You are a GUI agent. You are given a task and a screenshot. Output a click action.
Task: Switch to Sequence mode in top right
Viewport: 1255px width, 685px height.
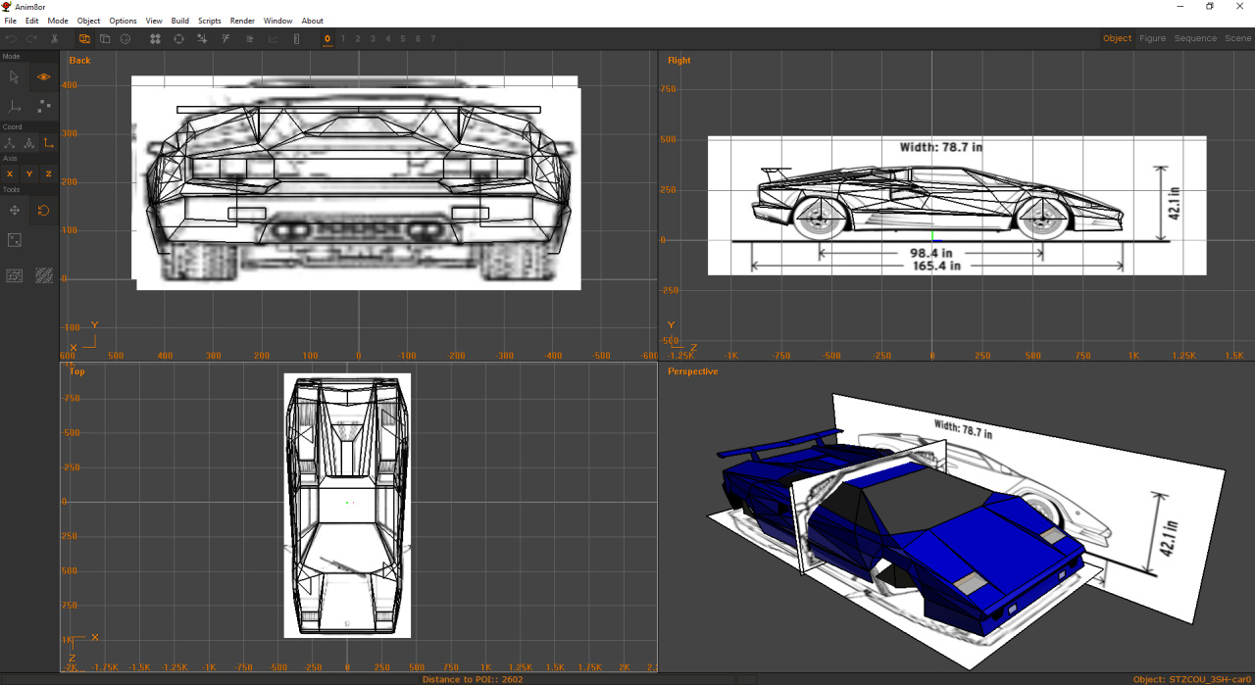pyautogui.click(x=1195, y=38)
